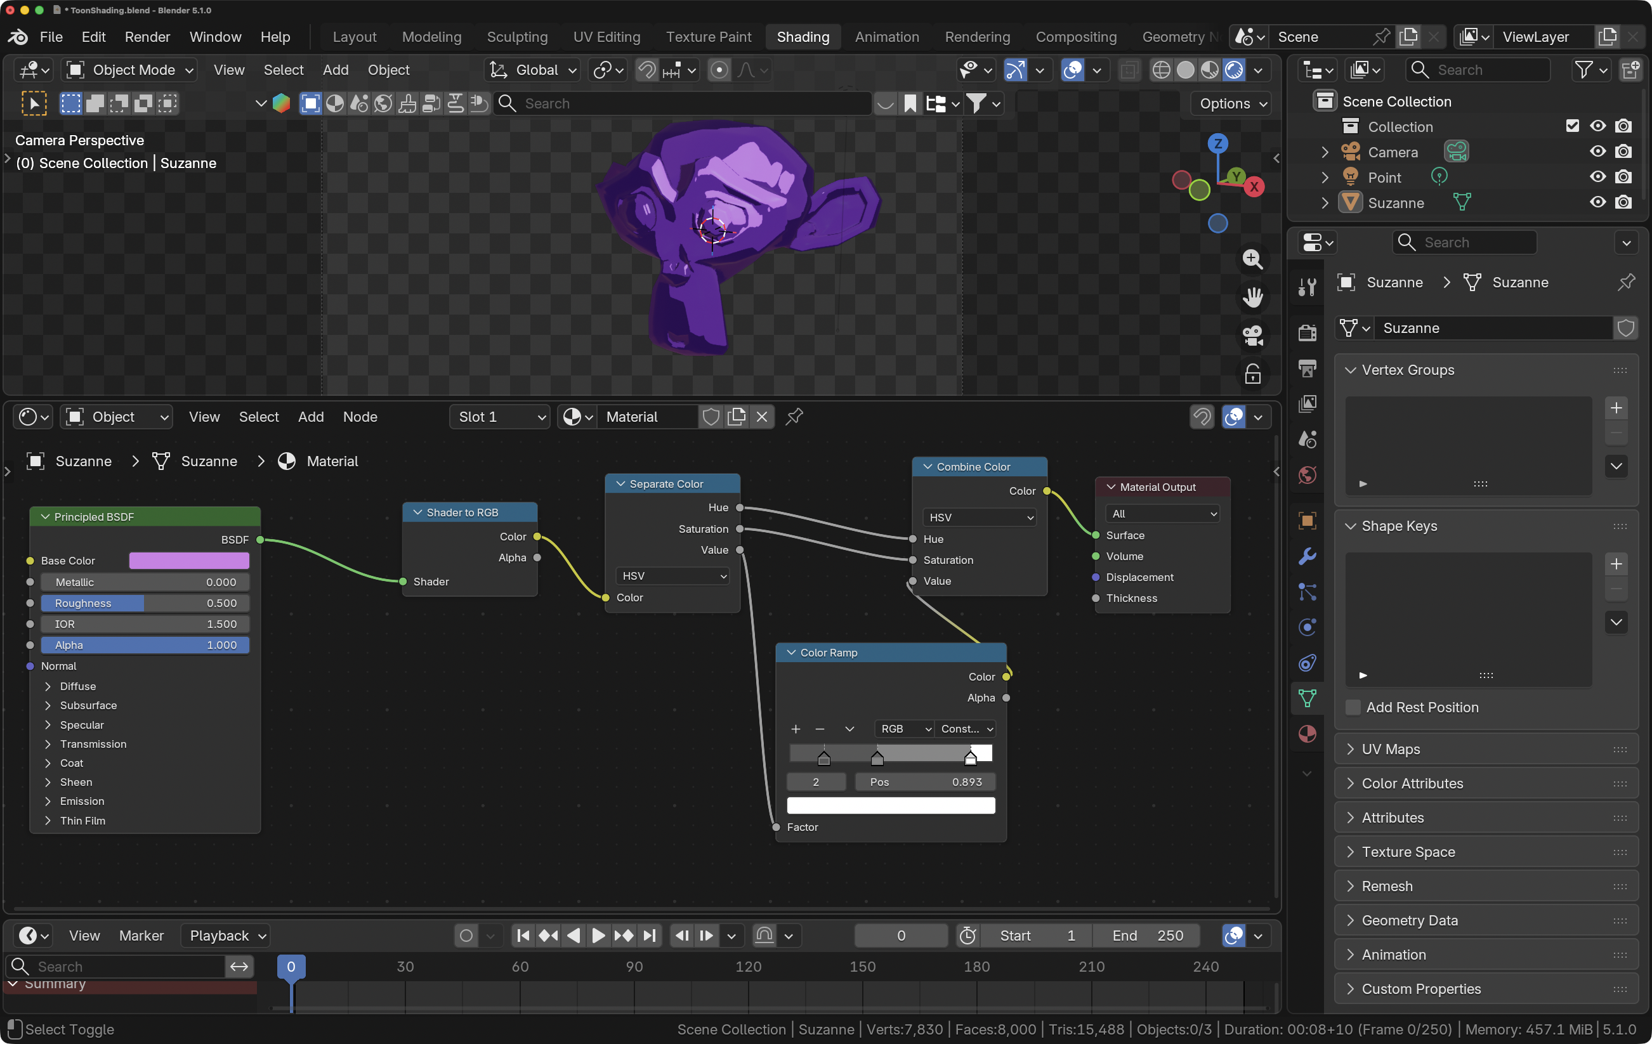The height and width of the screenshot is (1044, 1652).
Task: Click new material duplicate icon beside Material
Action: [x=736, y=416]
